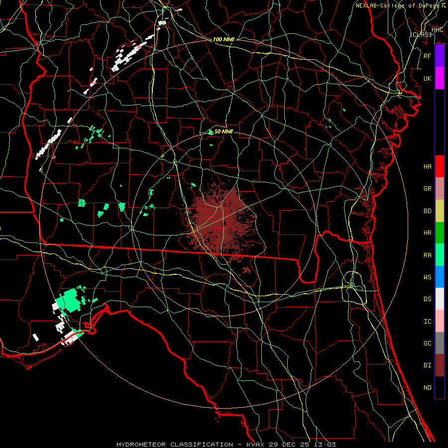Click the 'BD' legend label

(x=428, y=211)
